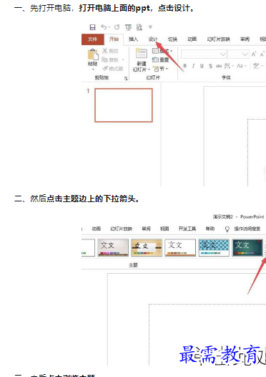Select the 开始 (Home) ribbon tab
The image size is (266, 377).
click(114, 39)
